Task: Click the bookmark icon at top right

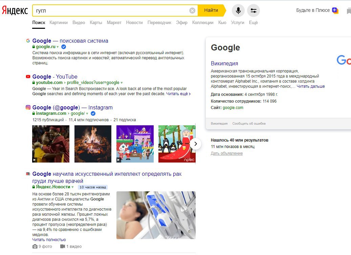Action: pos(349,11)
